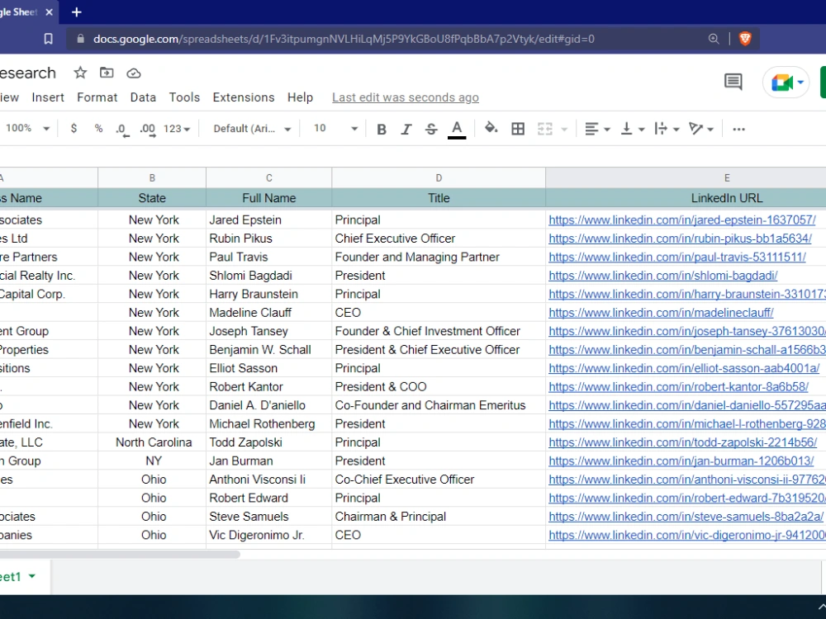Open the Extensions menu
826x619 pixels.
[x=244, y=97]
